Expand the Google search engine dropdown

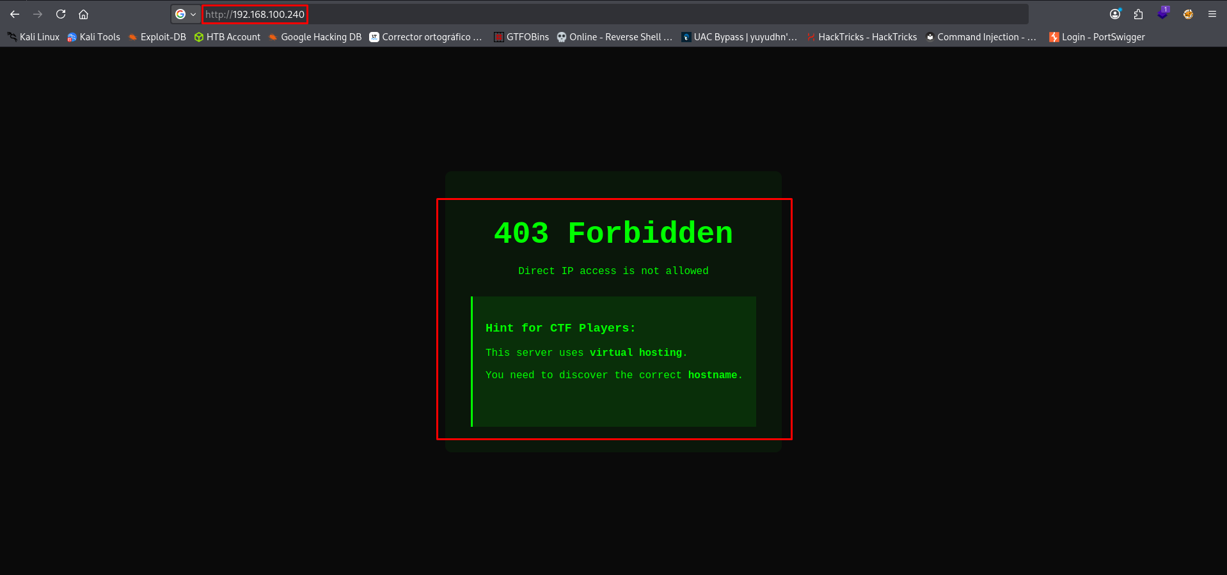pyautogui.click(x=186, y=14)
